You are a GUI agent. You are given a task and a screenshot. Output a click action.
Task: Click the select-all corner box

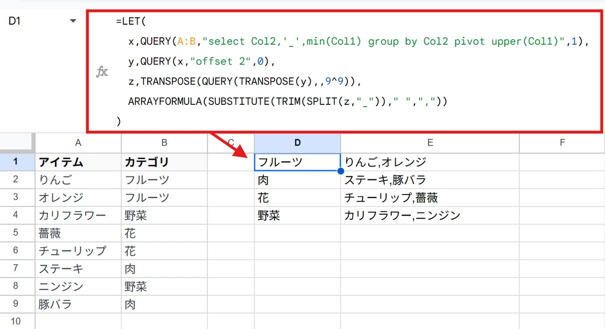(x=17, y=143)
